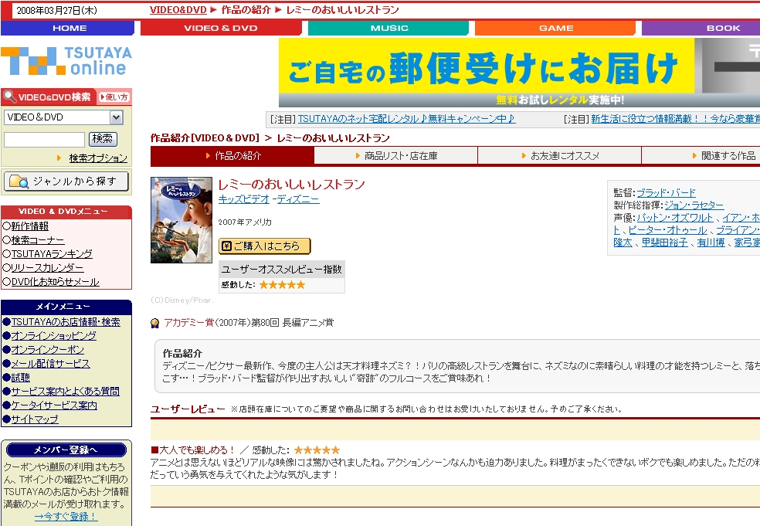Open the 新作情報 menu link
The width and height of the screenshot is (760, 526).
point(29,226)
